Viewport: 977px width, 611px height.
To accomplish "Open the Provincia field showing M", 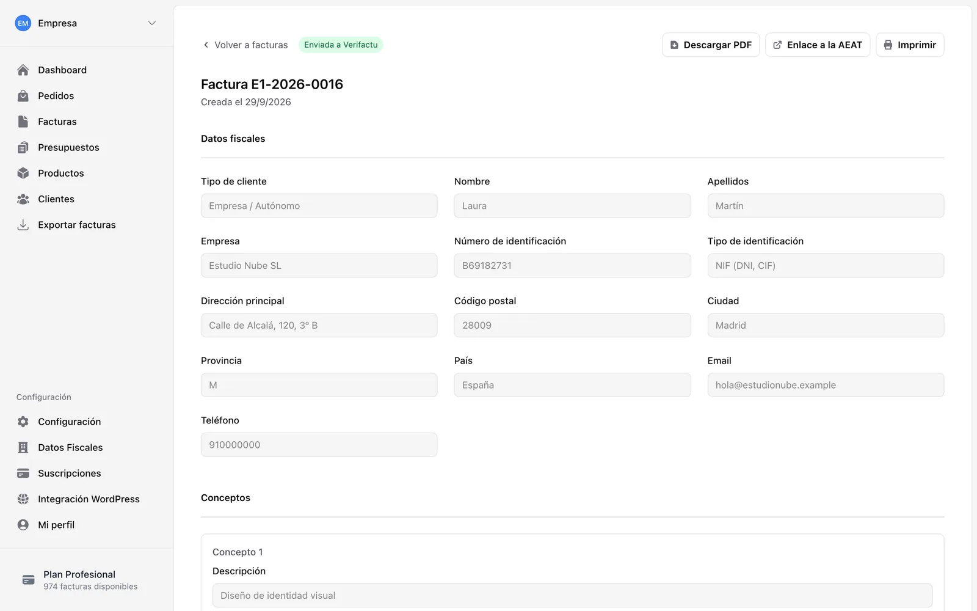I will pyautogui.click(x=319, y=385).
